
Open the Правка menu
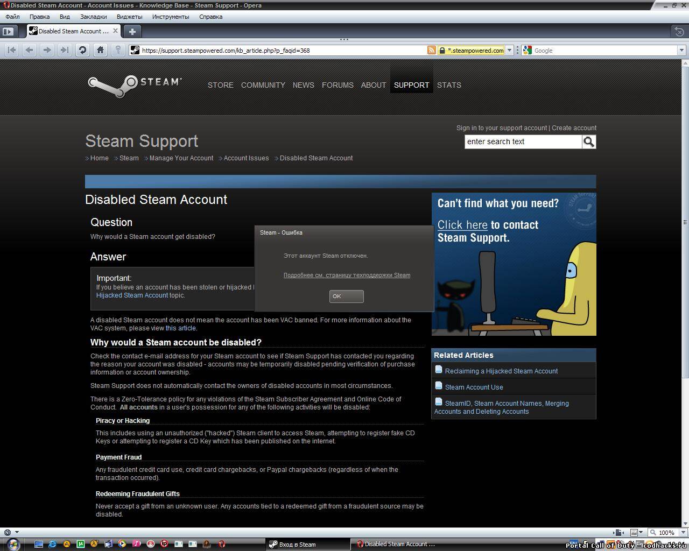tap(40, 17)
